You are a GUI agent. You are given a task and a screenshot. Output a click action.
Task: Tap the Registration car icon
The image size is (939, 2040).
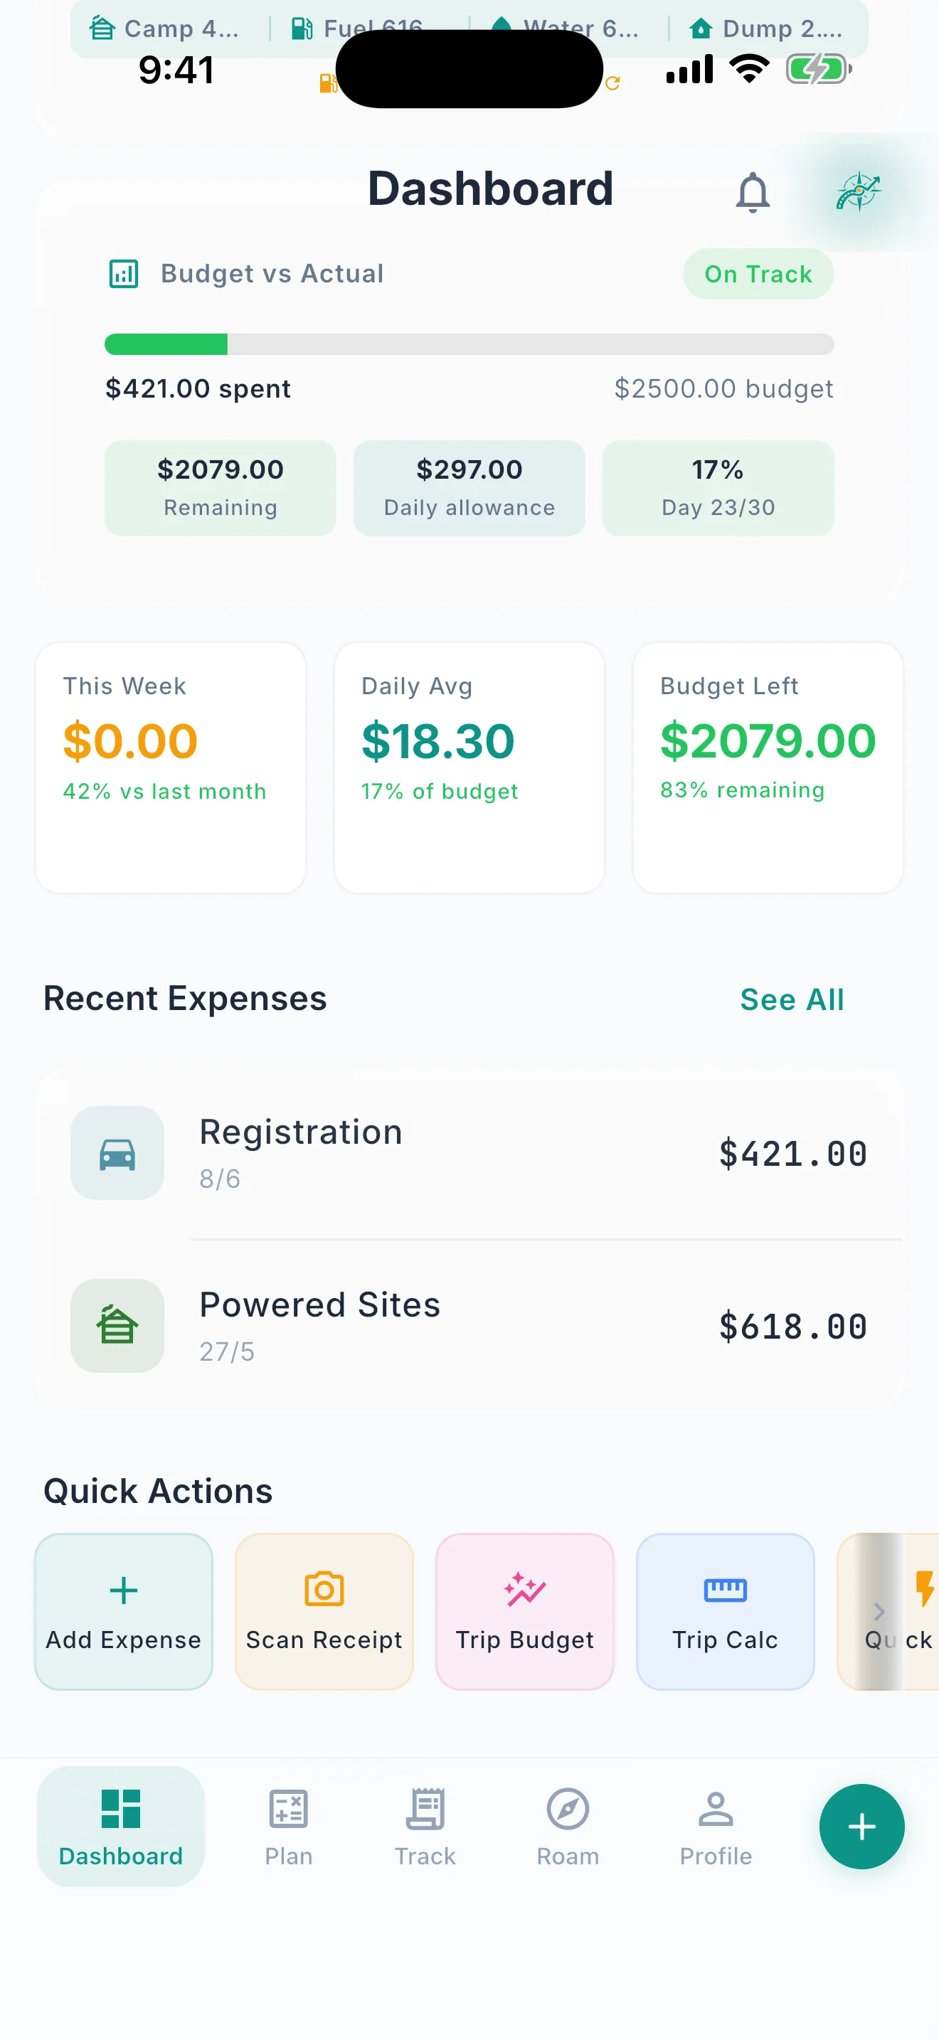(117, 1153)
